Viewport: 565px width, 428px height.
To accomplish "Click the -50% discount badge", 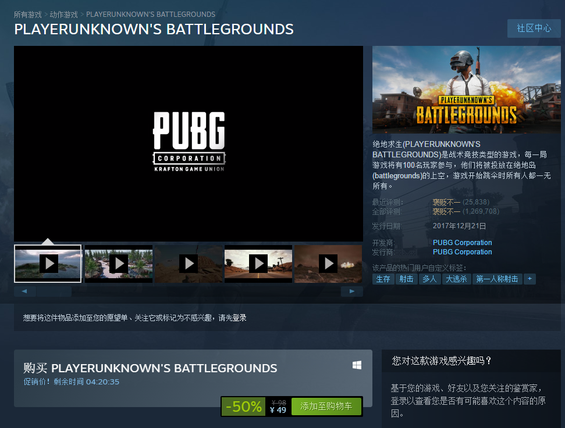I will [244, 407].
